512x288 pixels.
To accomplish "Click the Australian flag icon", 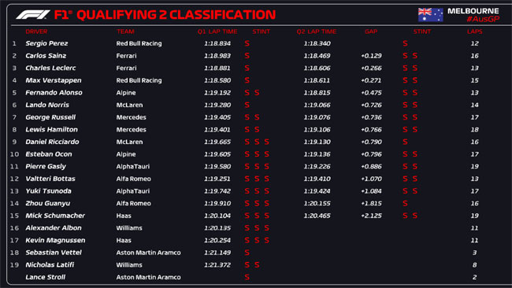I will click(430, 15).
